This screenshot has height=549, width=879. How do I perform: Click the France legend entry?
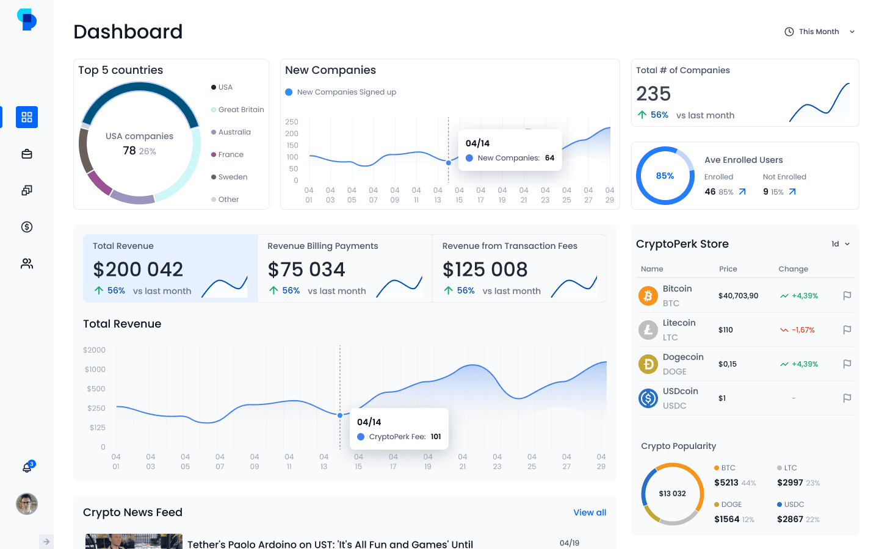pos(227,155)
